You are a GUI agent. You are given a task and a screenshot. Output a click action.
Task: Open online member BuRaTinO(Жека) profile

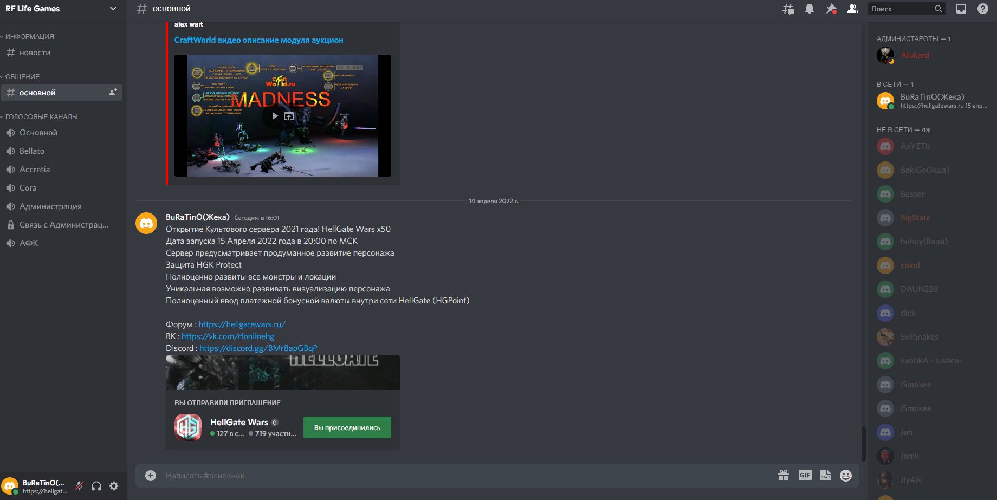pyautogui.click(x=933, y=101)
